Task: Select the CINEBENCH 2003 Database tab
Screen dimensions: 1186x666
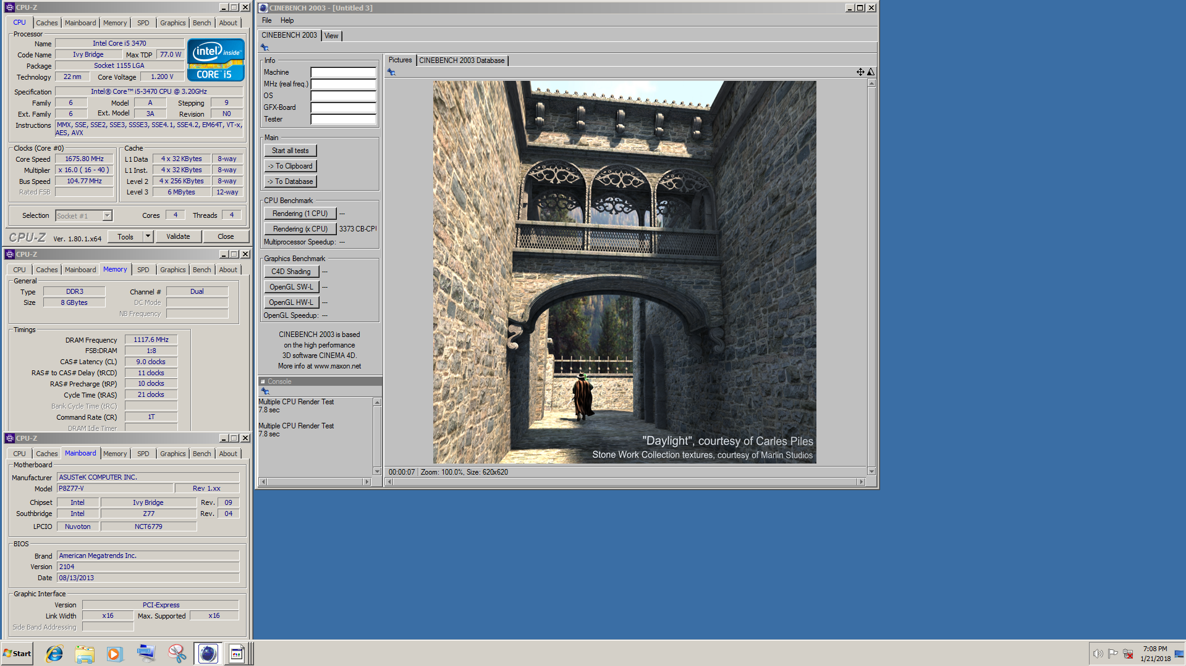Action: (x=462, y=60)
